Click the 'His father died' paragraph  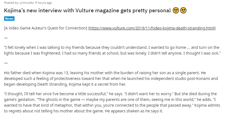[111, 79]
